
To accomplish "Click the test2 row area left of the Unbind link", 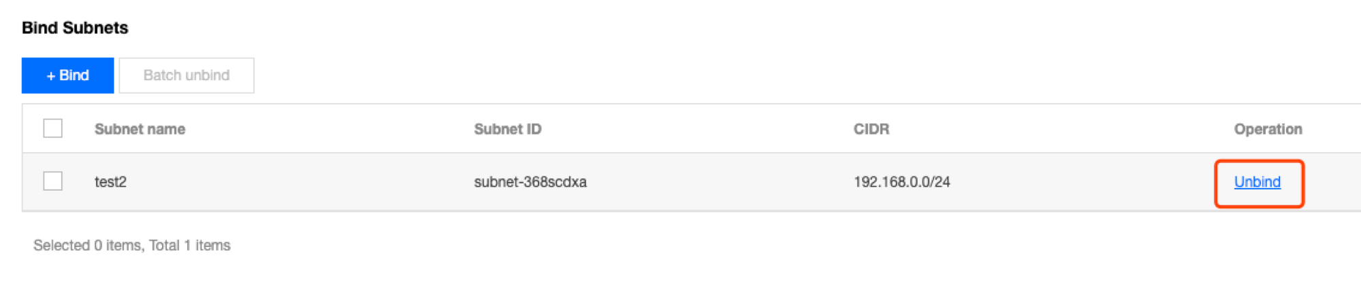I will coord(1089,182).
